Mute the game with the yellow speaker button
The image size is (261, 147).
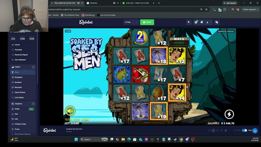point(70,111)
